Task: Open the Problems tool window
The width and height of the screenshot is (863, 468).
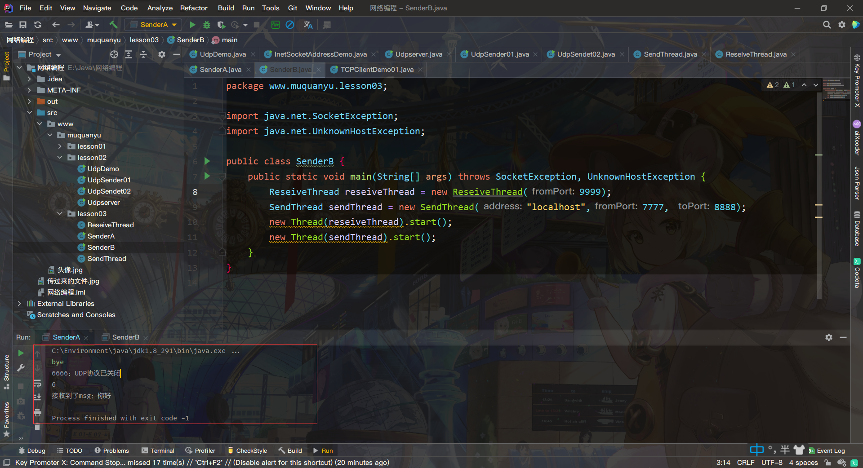Action: tap(112, 450)
